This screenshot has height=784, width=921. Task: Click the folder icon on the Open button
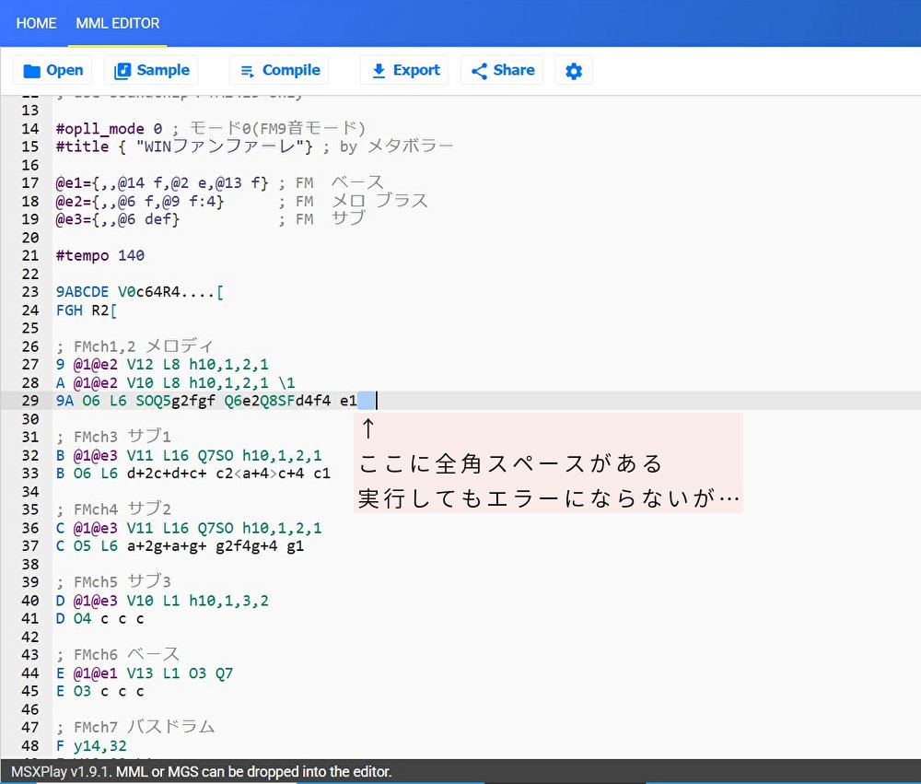(x=31, y=71)
